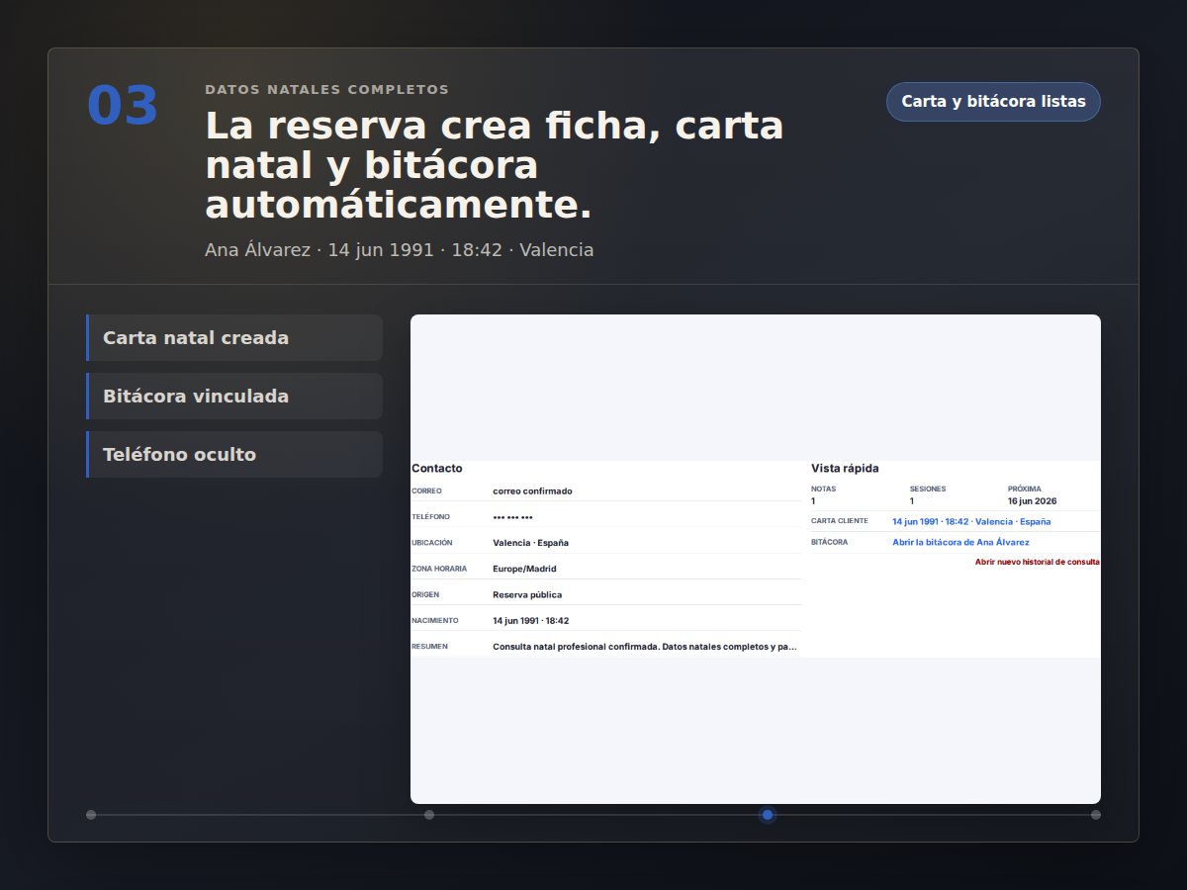This screenshot has height=890, width=1187.
Task: Click the 'Carta y bitácora listas' pill button
Action: (x=993, y=102)
